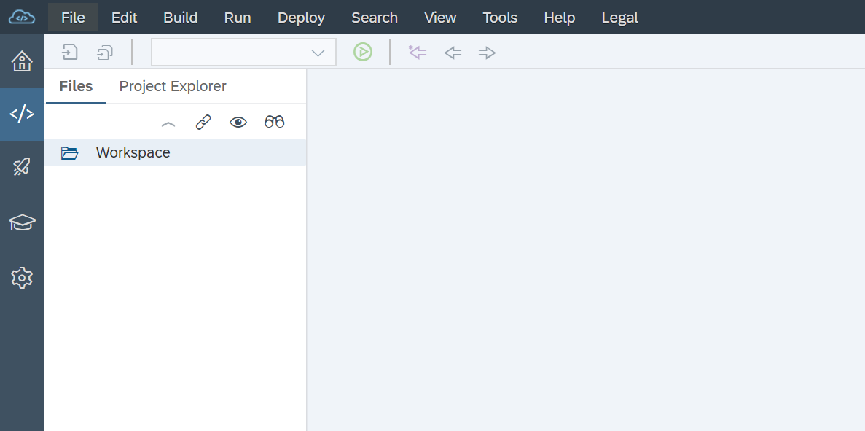Open Preferences gear in sidebar
Viewport: 865px width, 431px height.
22,278
